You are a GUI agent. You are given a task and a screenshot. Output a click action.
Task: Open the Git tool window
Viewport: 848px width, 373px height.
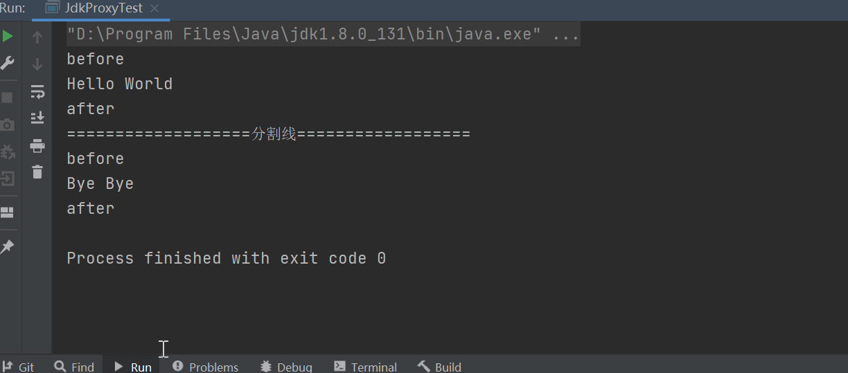click(x=19, y=366)
